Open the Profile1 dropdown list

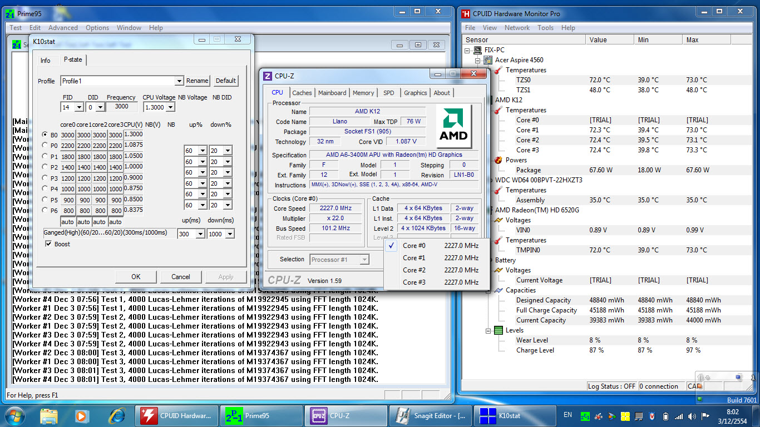179,81
